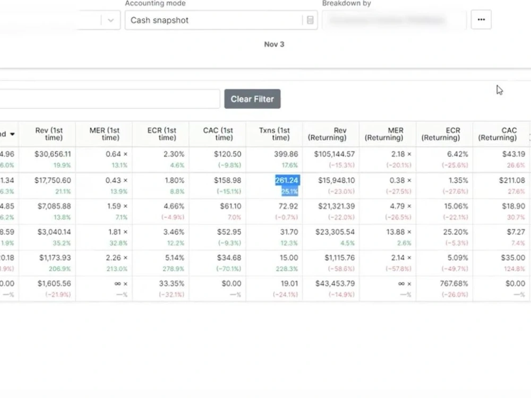Click the 2.30% ECR value
The height and width of the screenshot is (398, 531).
coord(174,154)
